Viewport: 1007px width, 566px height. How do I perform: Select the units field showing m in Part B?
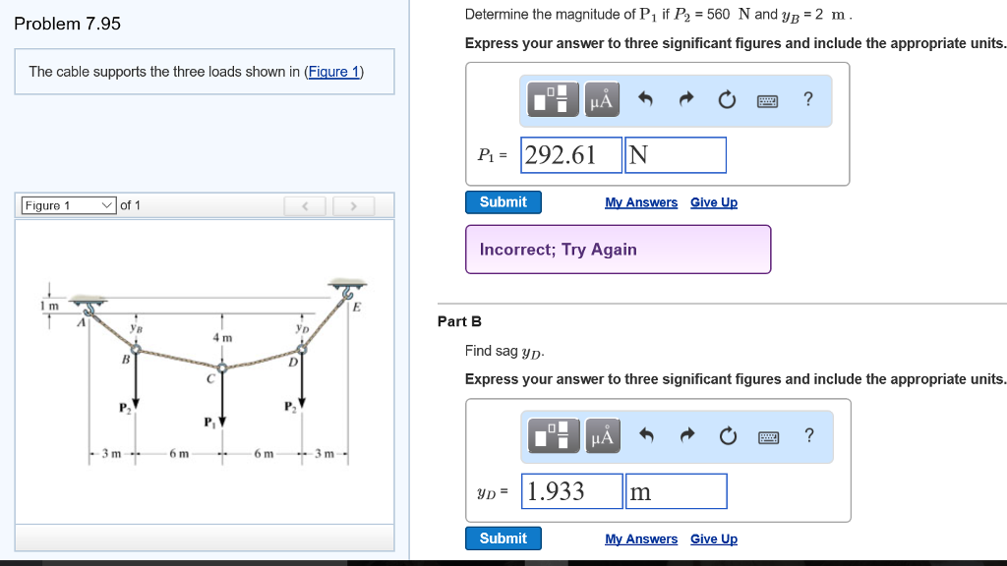tap(676, 490)
